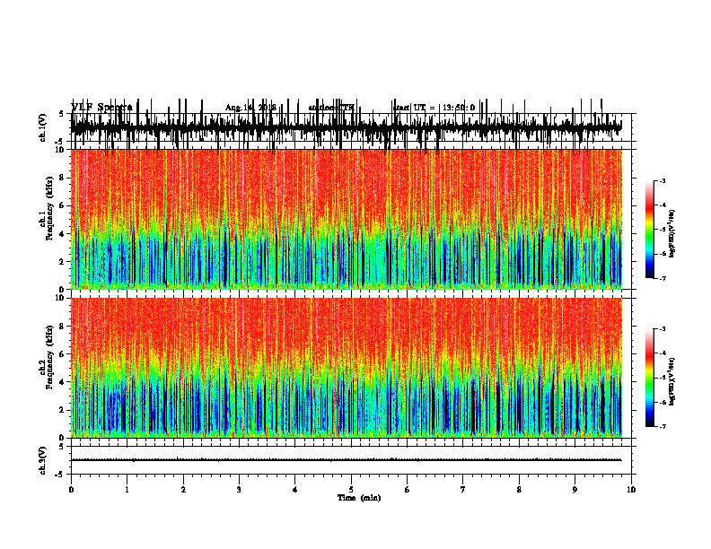Click the ch.1 waveform trace panel
The image size is (711, 549).
[x=353, y=127]
